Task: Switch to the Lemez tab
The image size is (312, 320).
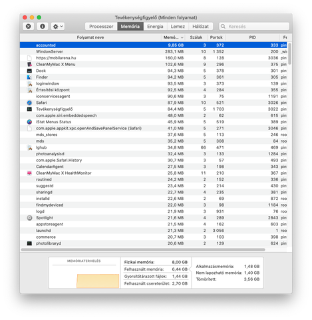Action: coord(178,27)
